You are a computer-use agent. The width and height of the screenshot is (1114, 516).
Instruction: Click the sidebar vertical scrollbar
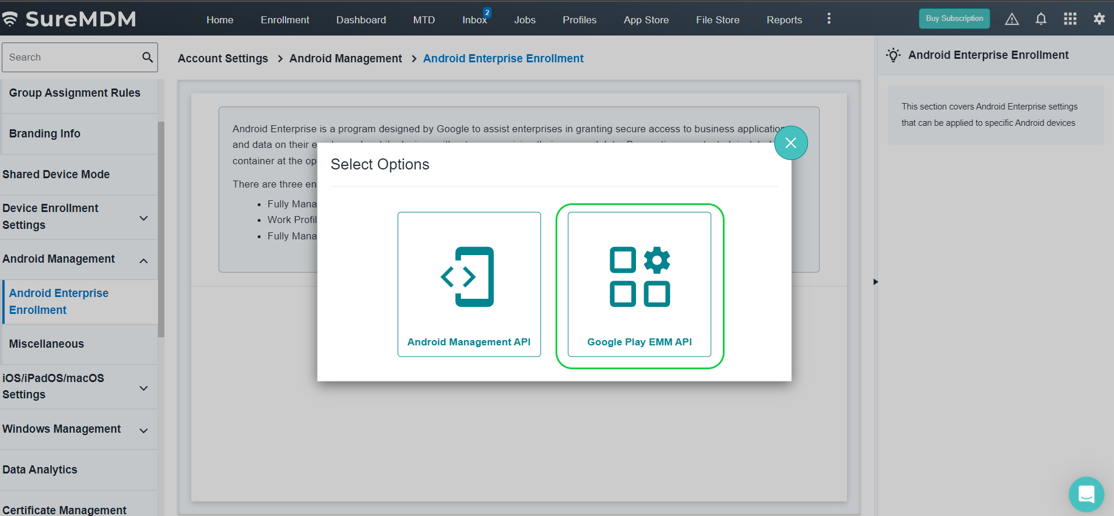[x=161, y=229]
